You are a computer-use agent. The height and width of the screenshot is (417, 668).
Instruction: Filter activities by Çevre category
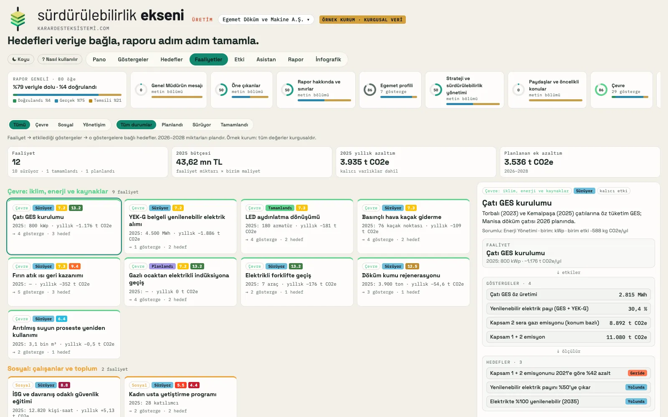pyautogui.click(x=42, y=125)
